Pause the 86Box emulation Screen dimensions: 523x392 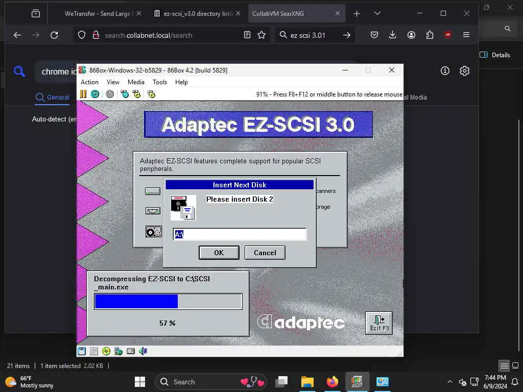[83, 94]
